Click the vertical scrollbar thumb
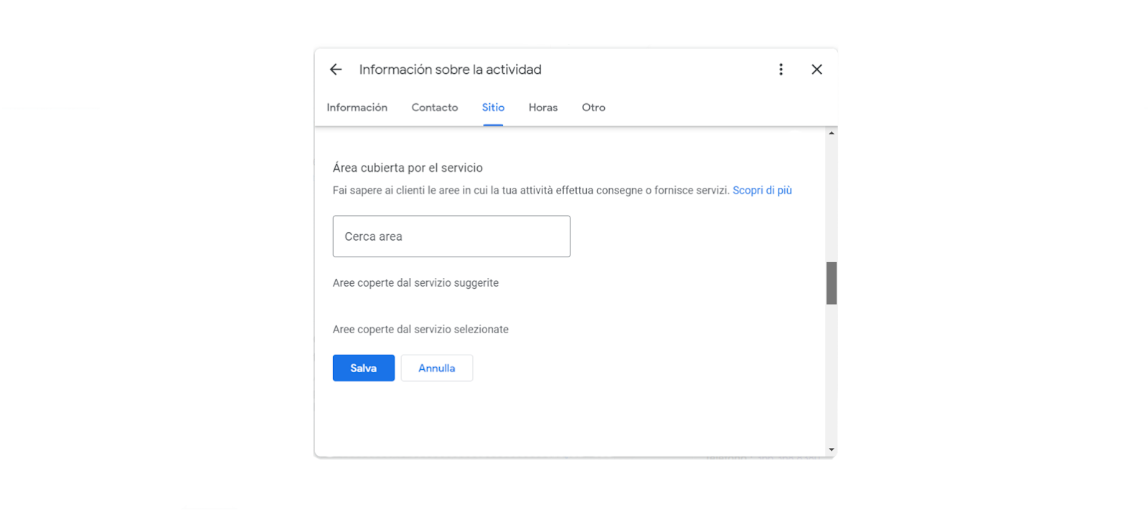 coord(832,283)
